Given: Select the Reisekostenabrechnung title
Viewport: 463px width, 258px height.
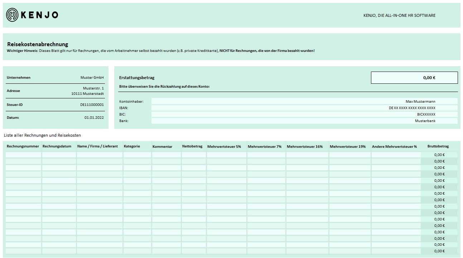Looking at the screenshot, I should (38, 44).
